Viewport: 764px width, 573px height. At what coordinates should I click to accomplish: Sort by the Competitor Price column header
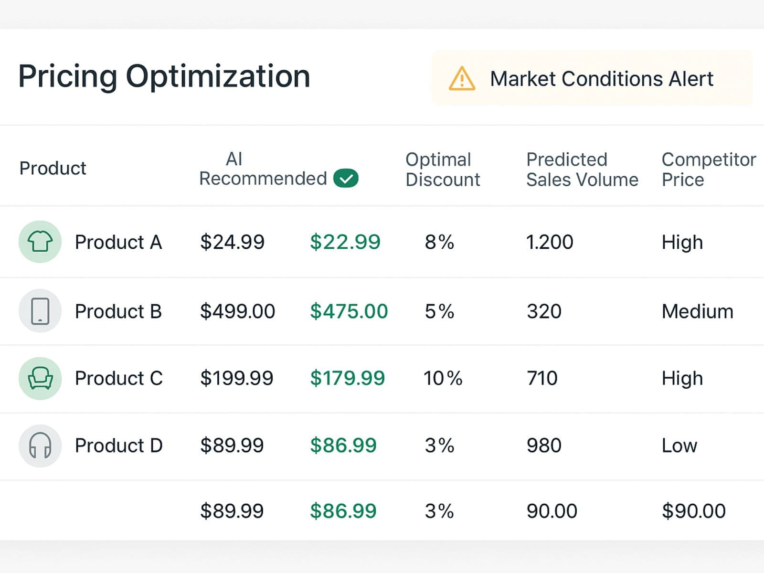coord(707,169)
